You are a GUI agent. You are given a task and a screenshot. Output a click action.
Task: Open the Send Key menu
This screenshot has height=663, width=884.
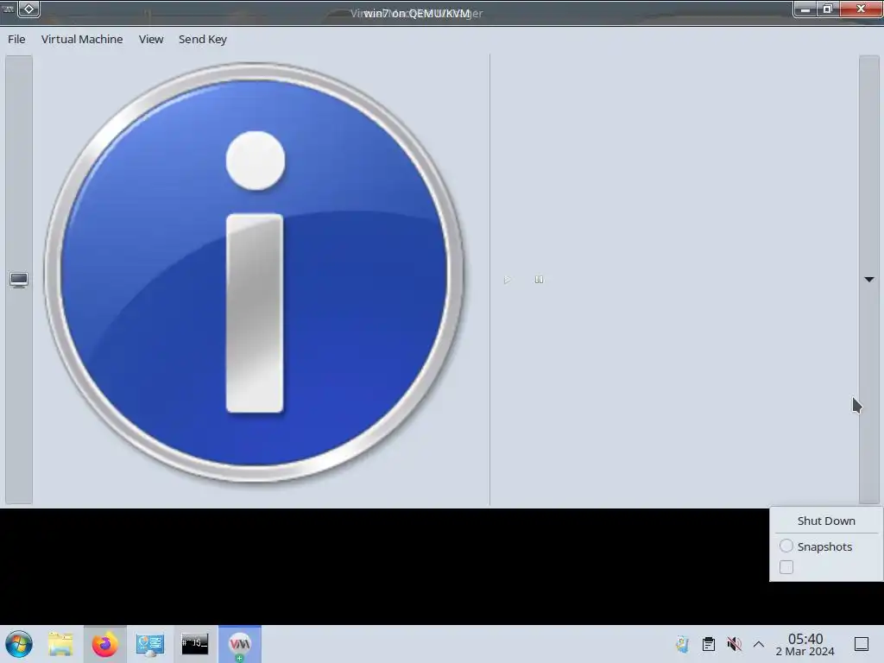[x=202, y=39]
